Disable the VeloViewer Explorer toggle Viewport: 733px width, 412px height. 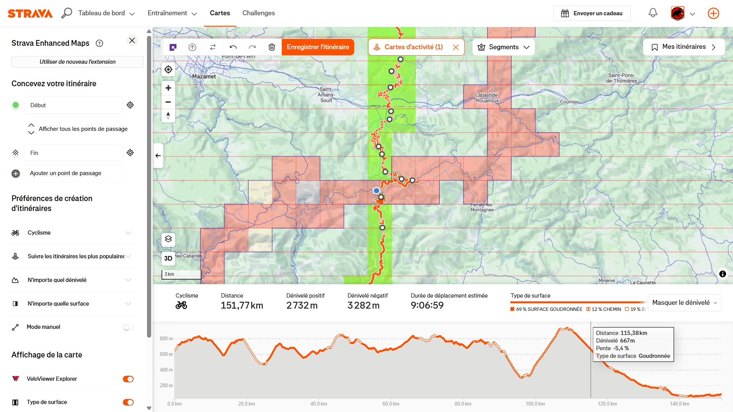128,379
